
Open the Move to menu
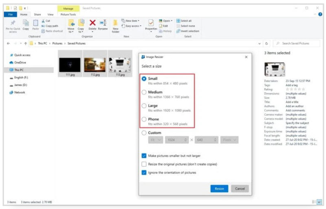(x=71, y=26)
